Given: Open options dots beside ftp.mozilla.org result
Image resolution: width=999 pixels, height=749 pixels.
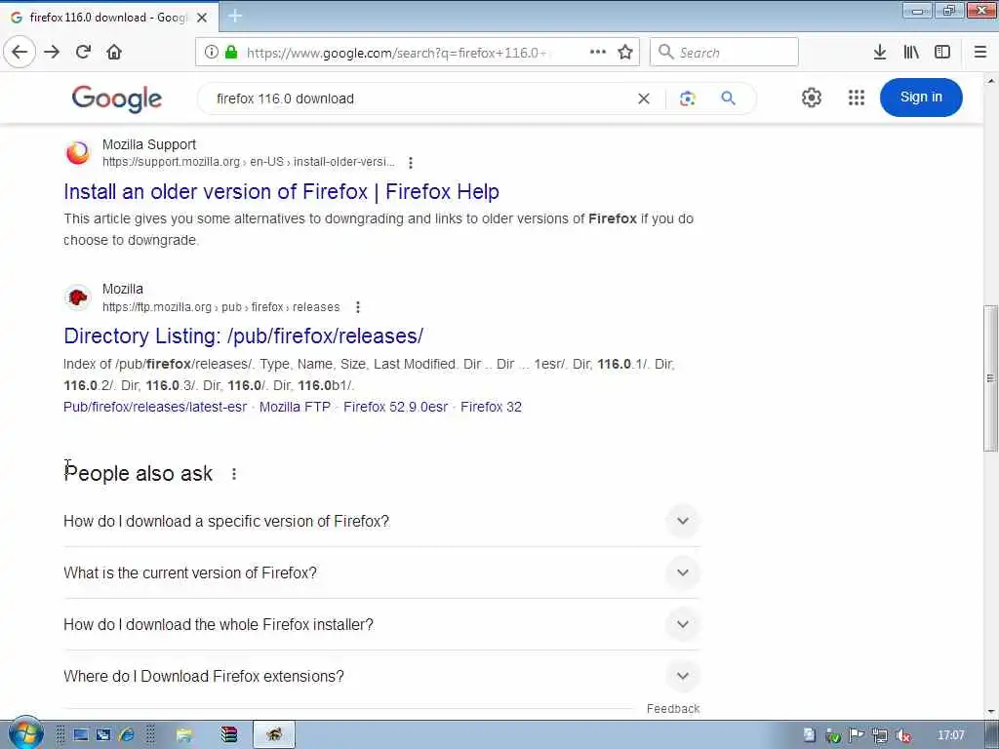Looking at the screenshot, I should pyautogui.click(x=357, y=307).
